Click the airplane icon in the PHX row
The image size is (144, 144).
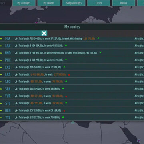(16, 60)
